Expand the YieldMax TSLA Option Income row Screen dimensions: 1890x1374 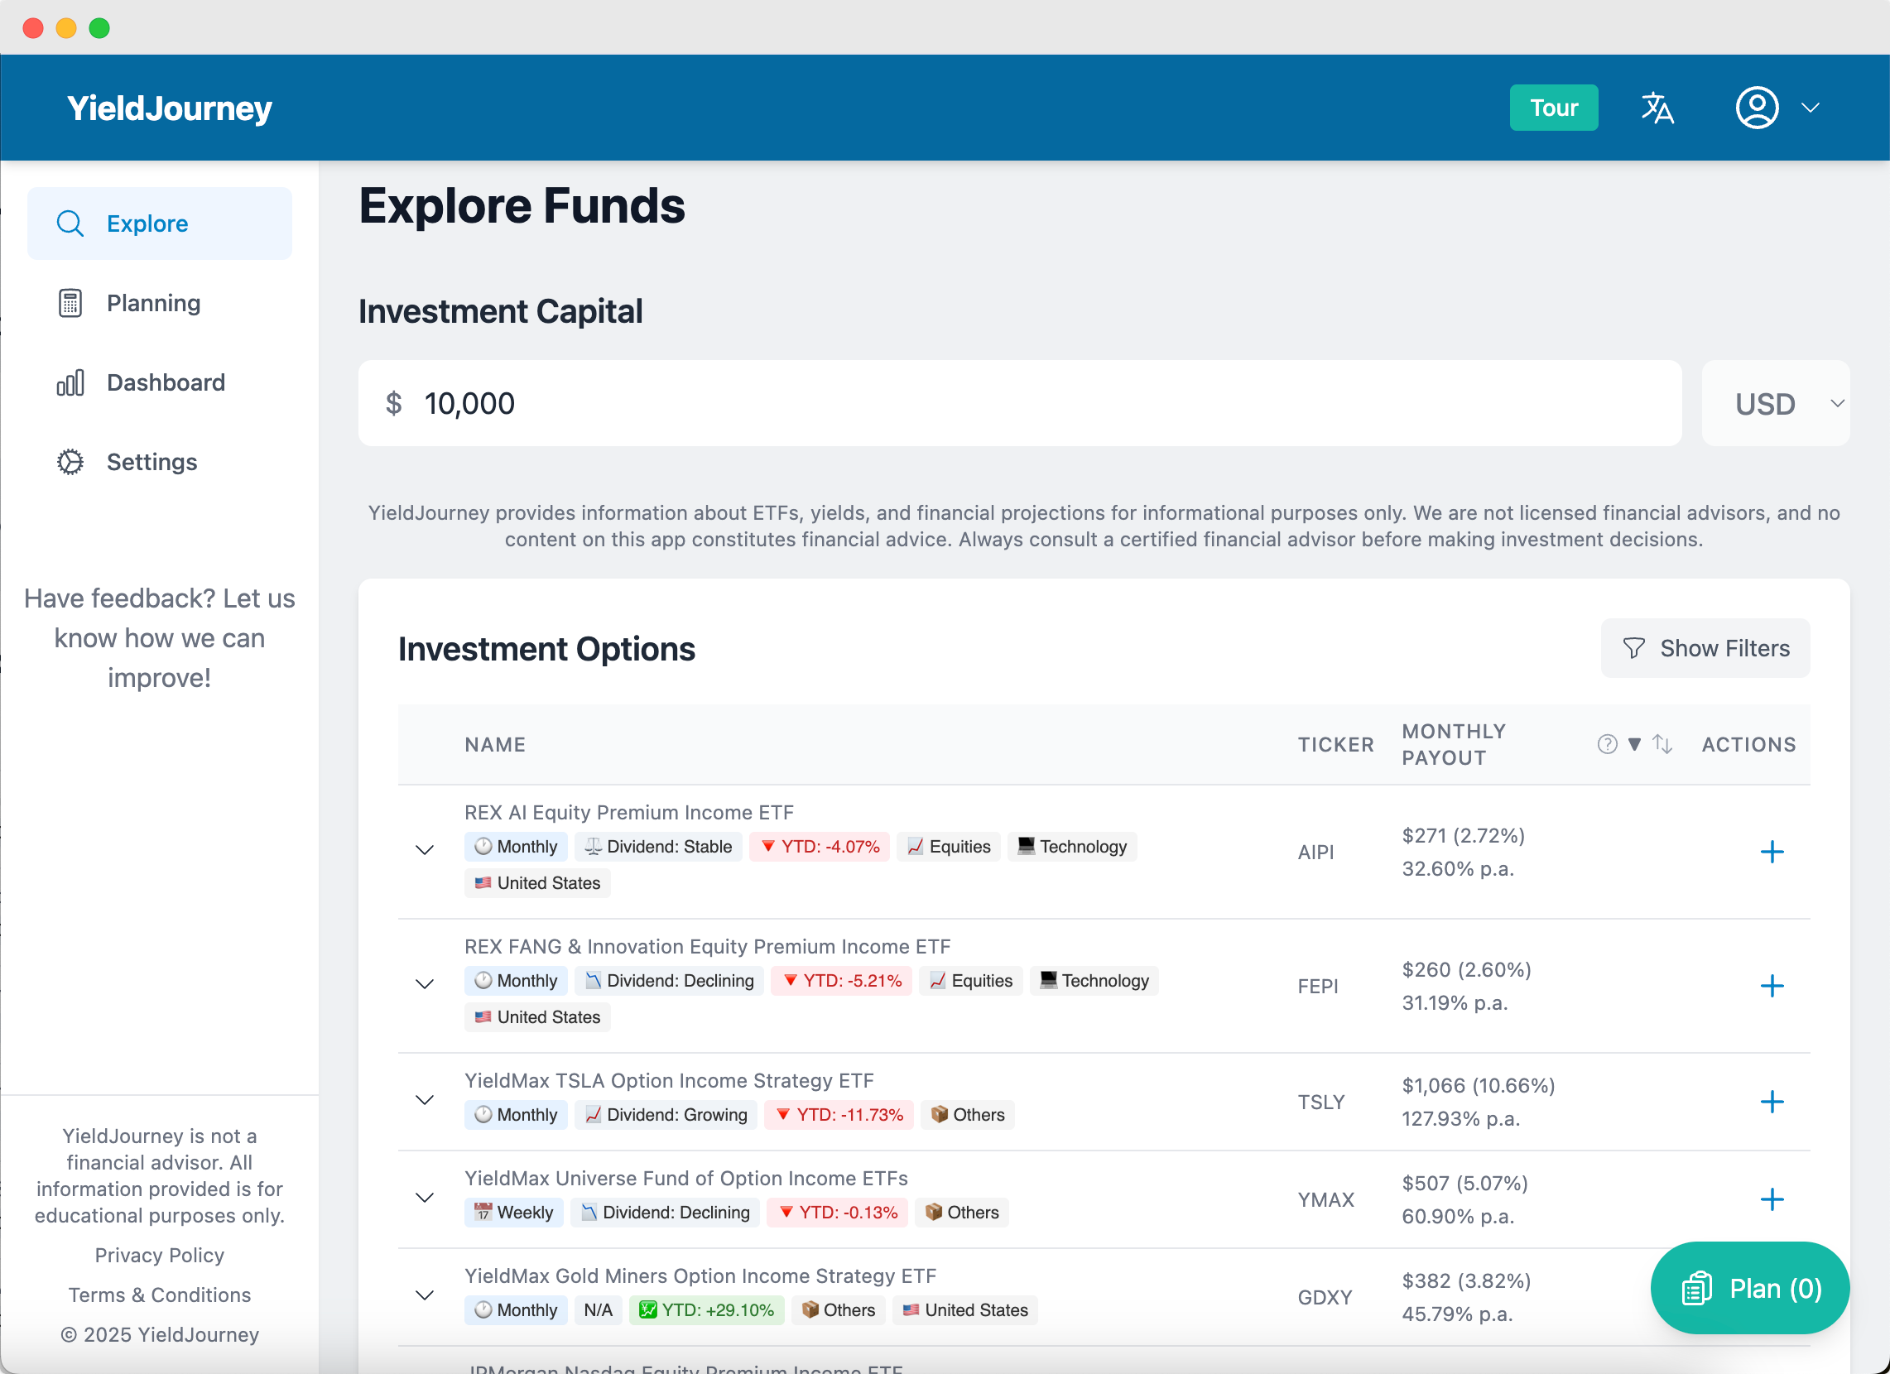click(425, 1100)
